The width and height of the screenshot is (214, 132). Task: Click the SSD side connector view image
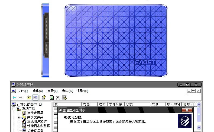coord(45,40)
